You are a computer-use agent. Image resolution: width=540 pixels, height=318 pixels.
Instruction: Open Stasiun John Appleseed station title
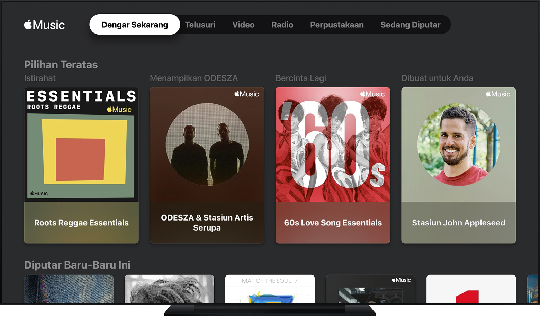click(458, 223)
